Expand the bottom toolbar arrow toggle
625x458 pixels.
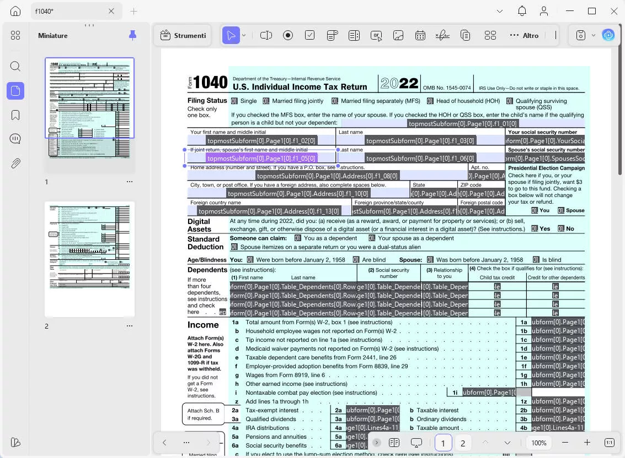click(x=376, y=443)
